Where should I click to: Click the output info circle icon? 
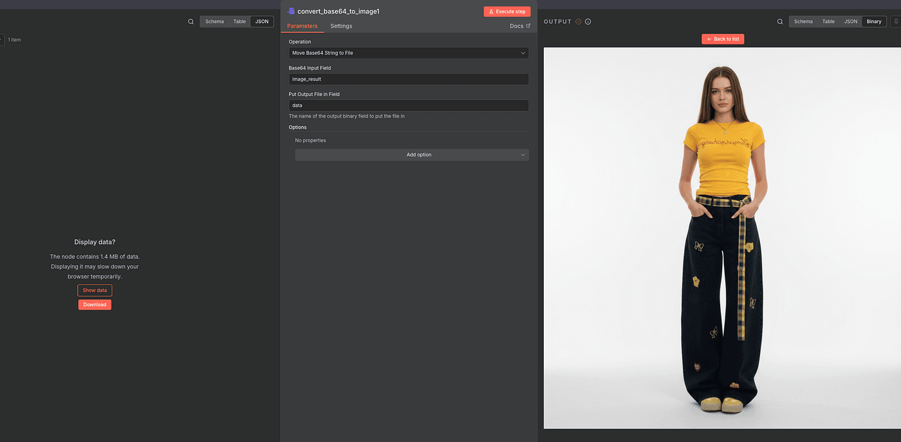click(588, 21)
